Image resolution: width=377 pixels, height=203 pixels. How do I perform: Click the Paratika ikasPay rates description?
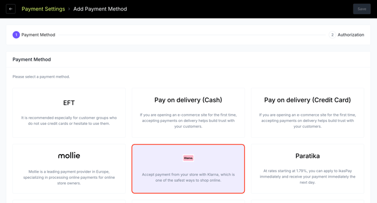tap(308, 177)
